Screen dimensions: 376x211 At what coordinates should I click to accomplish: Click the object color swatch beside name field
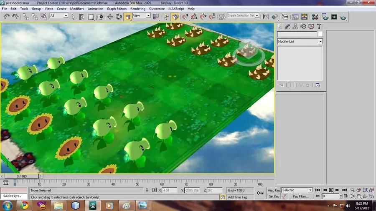click(x=320, y=34)
